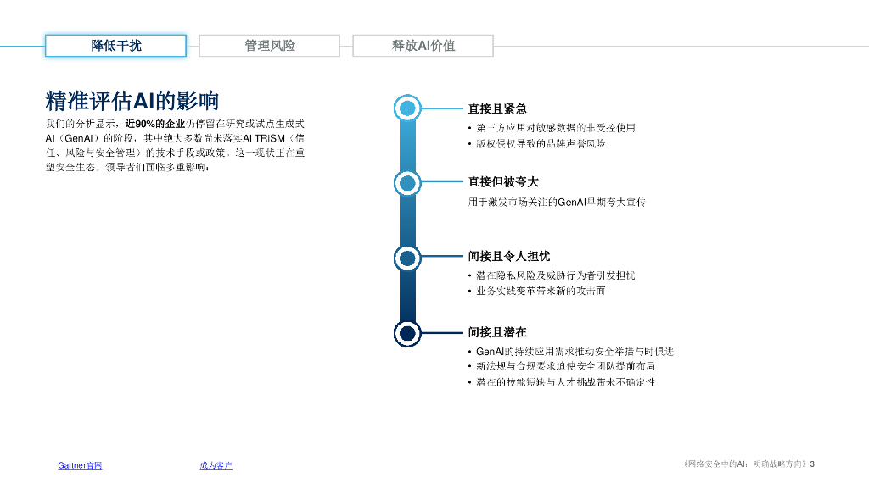Click the 间接且潜在 timeline circle marker
Screen dimensions: 869x489
click(407, 334)
